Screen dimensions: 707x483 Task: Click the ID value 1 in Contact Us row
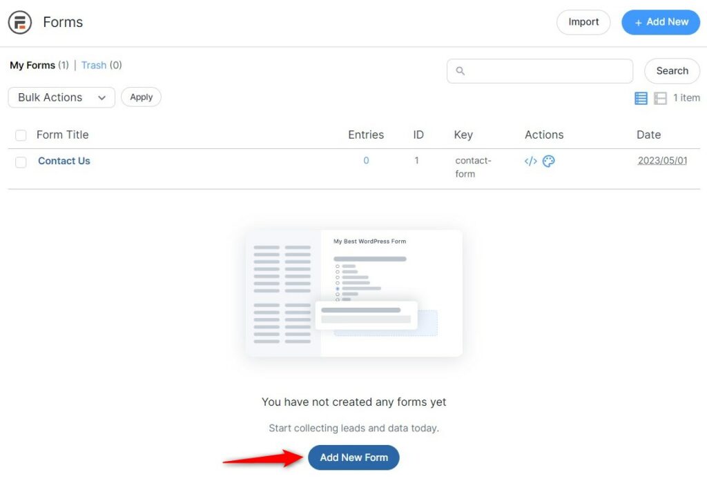[416, 160]
